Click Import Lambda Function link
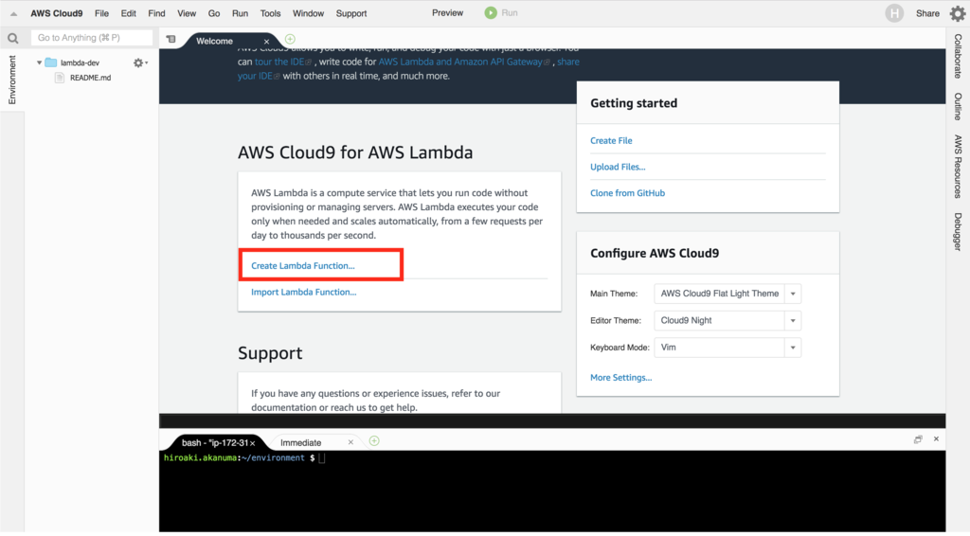The width and height of the screenshot is (970, 536). (304, 293)
